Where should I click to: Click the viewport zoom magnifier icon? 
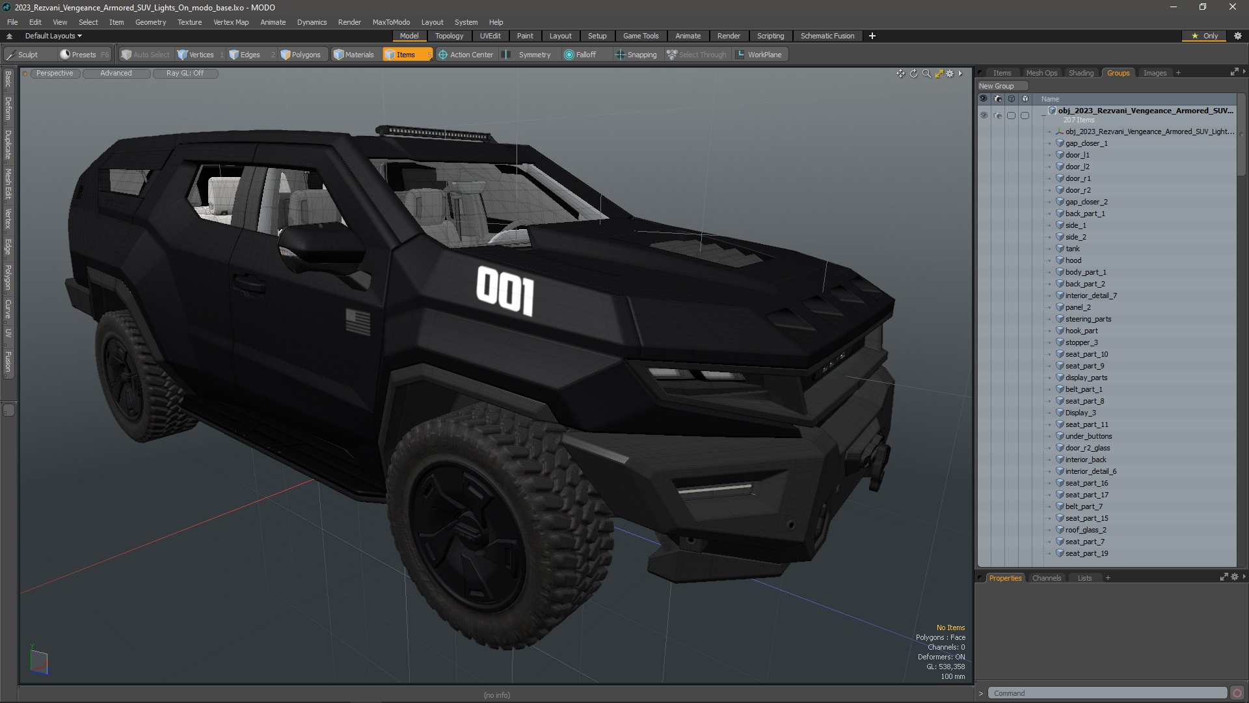(926, 74)
